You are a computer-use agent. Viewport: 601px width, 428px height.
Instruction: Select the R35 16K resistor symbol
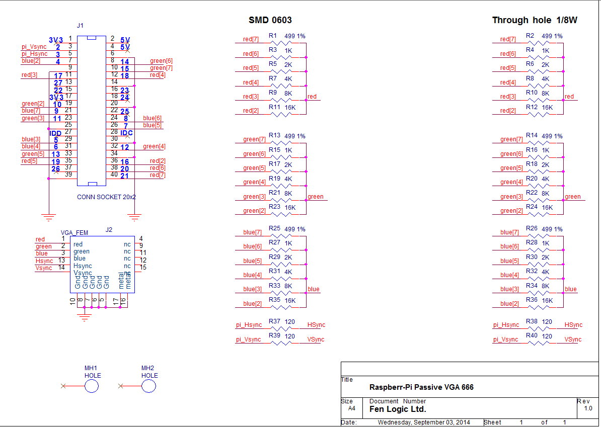pyautogui.click(x=281, y=307)
